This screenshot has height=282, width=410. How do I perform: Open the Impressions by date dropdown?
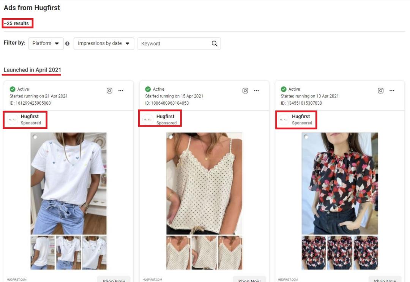click(x=104, y=43)
